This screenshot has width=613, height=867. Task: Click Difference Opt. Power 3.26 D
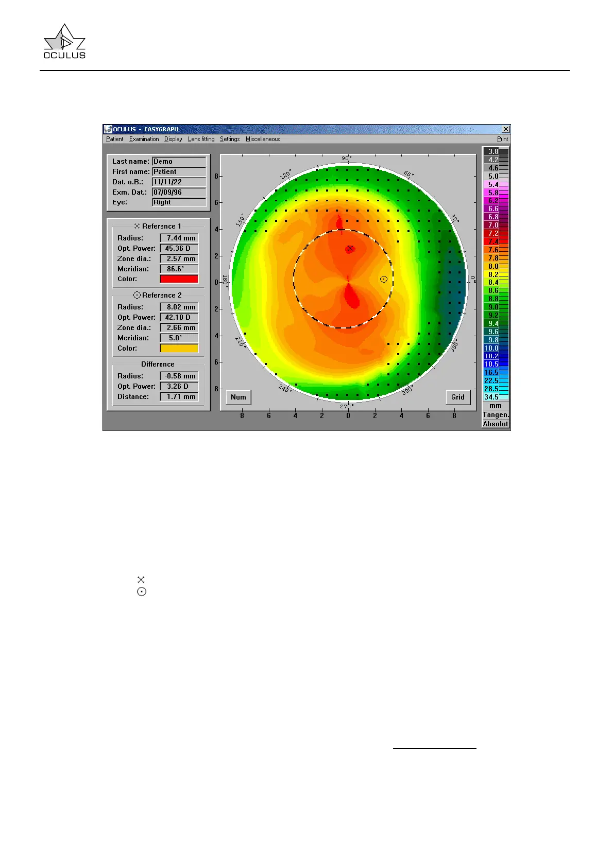coord(179,386)
